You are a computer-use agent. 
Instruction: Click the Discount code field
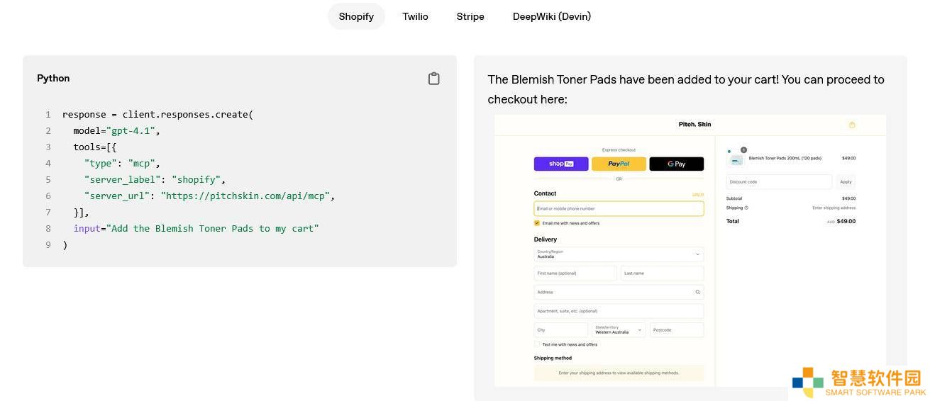[x=779, y=181]
